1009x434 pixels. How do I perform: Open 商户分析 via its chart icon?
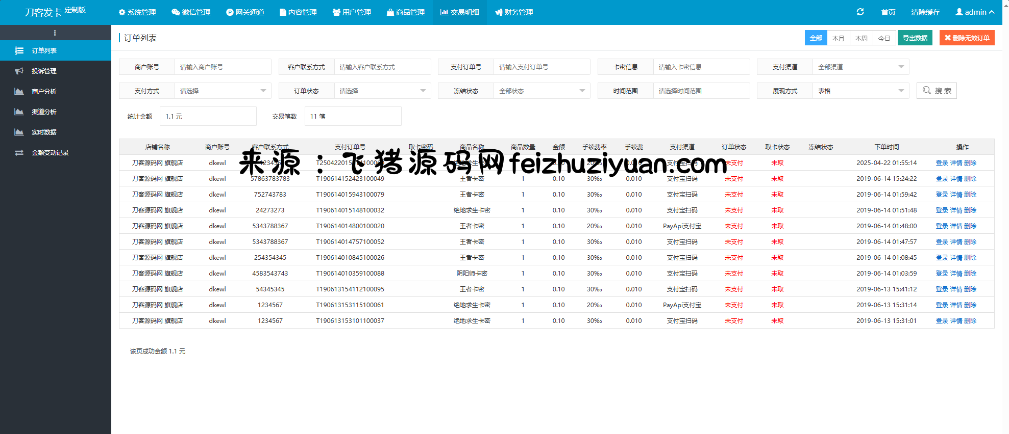point(19,92)
